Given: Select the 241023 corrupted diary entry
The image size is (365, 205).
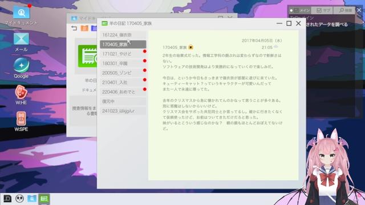Looking at the screenshot, I should (x=123, y=111).
